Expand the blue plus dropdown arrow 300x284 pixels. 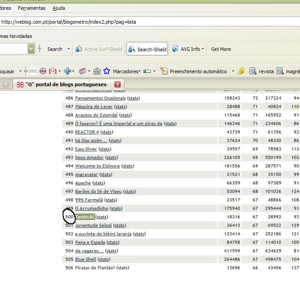pyautogui.click(x=73, y=71)
